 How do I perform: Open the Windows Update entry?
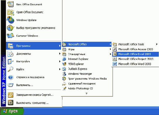(34, 20)
